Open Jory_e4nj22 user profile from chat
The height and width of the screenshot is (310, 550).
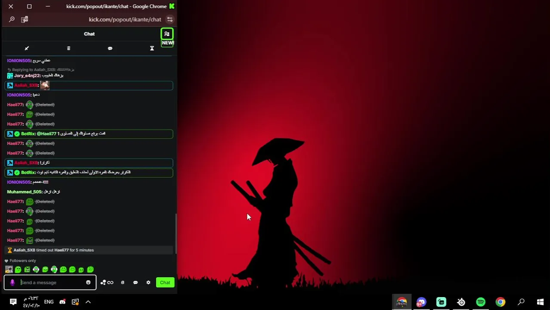pos(27,75)
